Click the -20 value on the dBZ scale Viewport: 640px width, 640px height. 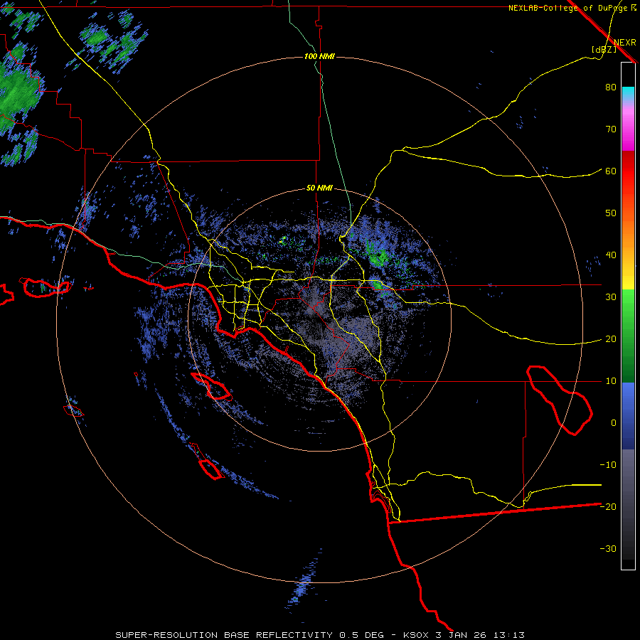pyautogui.click(x=608, y=507)
